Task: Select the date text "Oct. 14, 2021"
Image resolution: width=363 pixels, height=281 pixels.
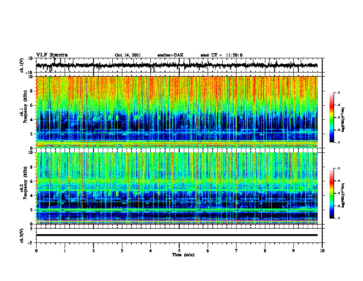Action: [128, 55]
